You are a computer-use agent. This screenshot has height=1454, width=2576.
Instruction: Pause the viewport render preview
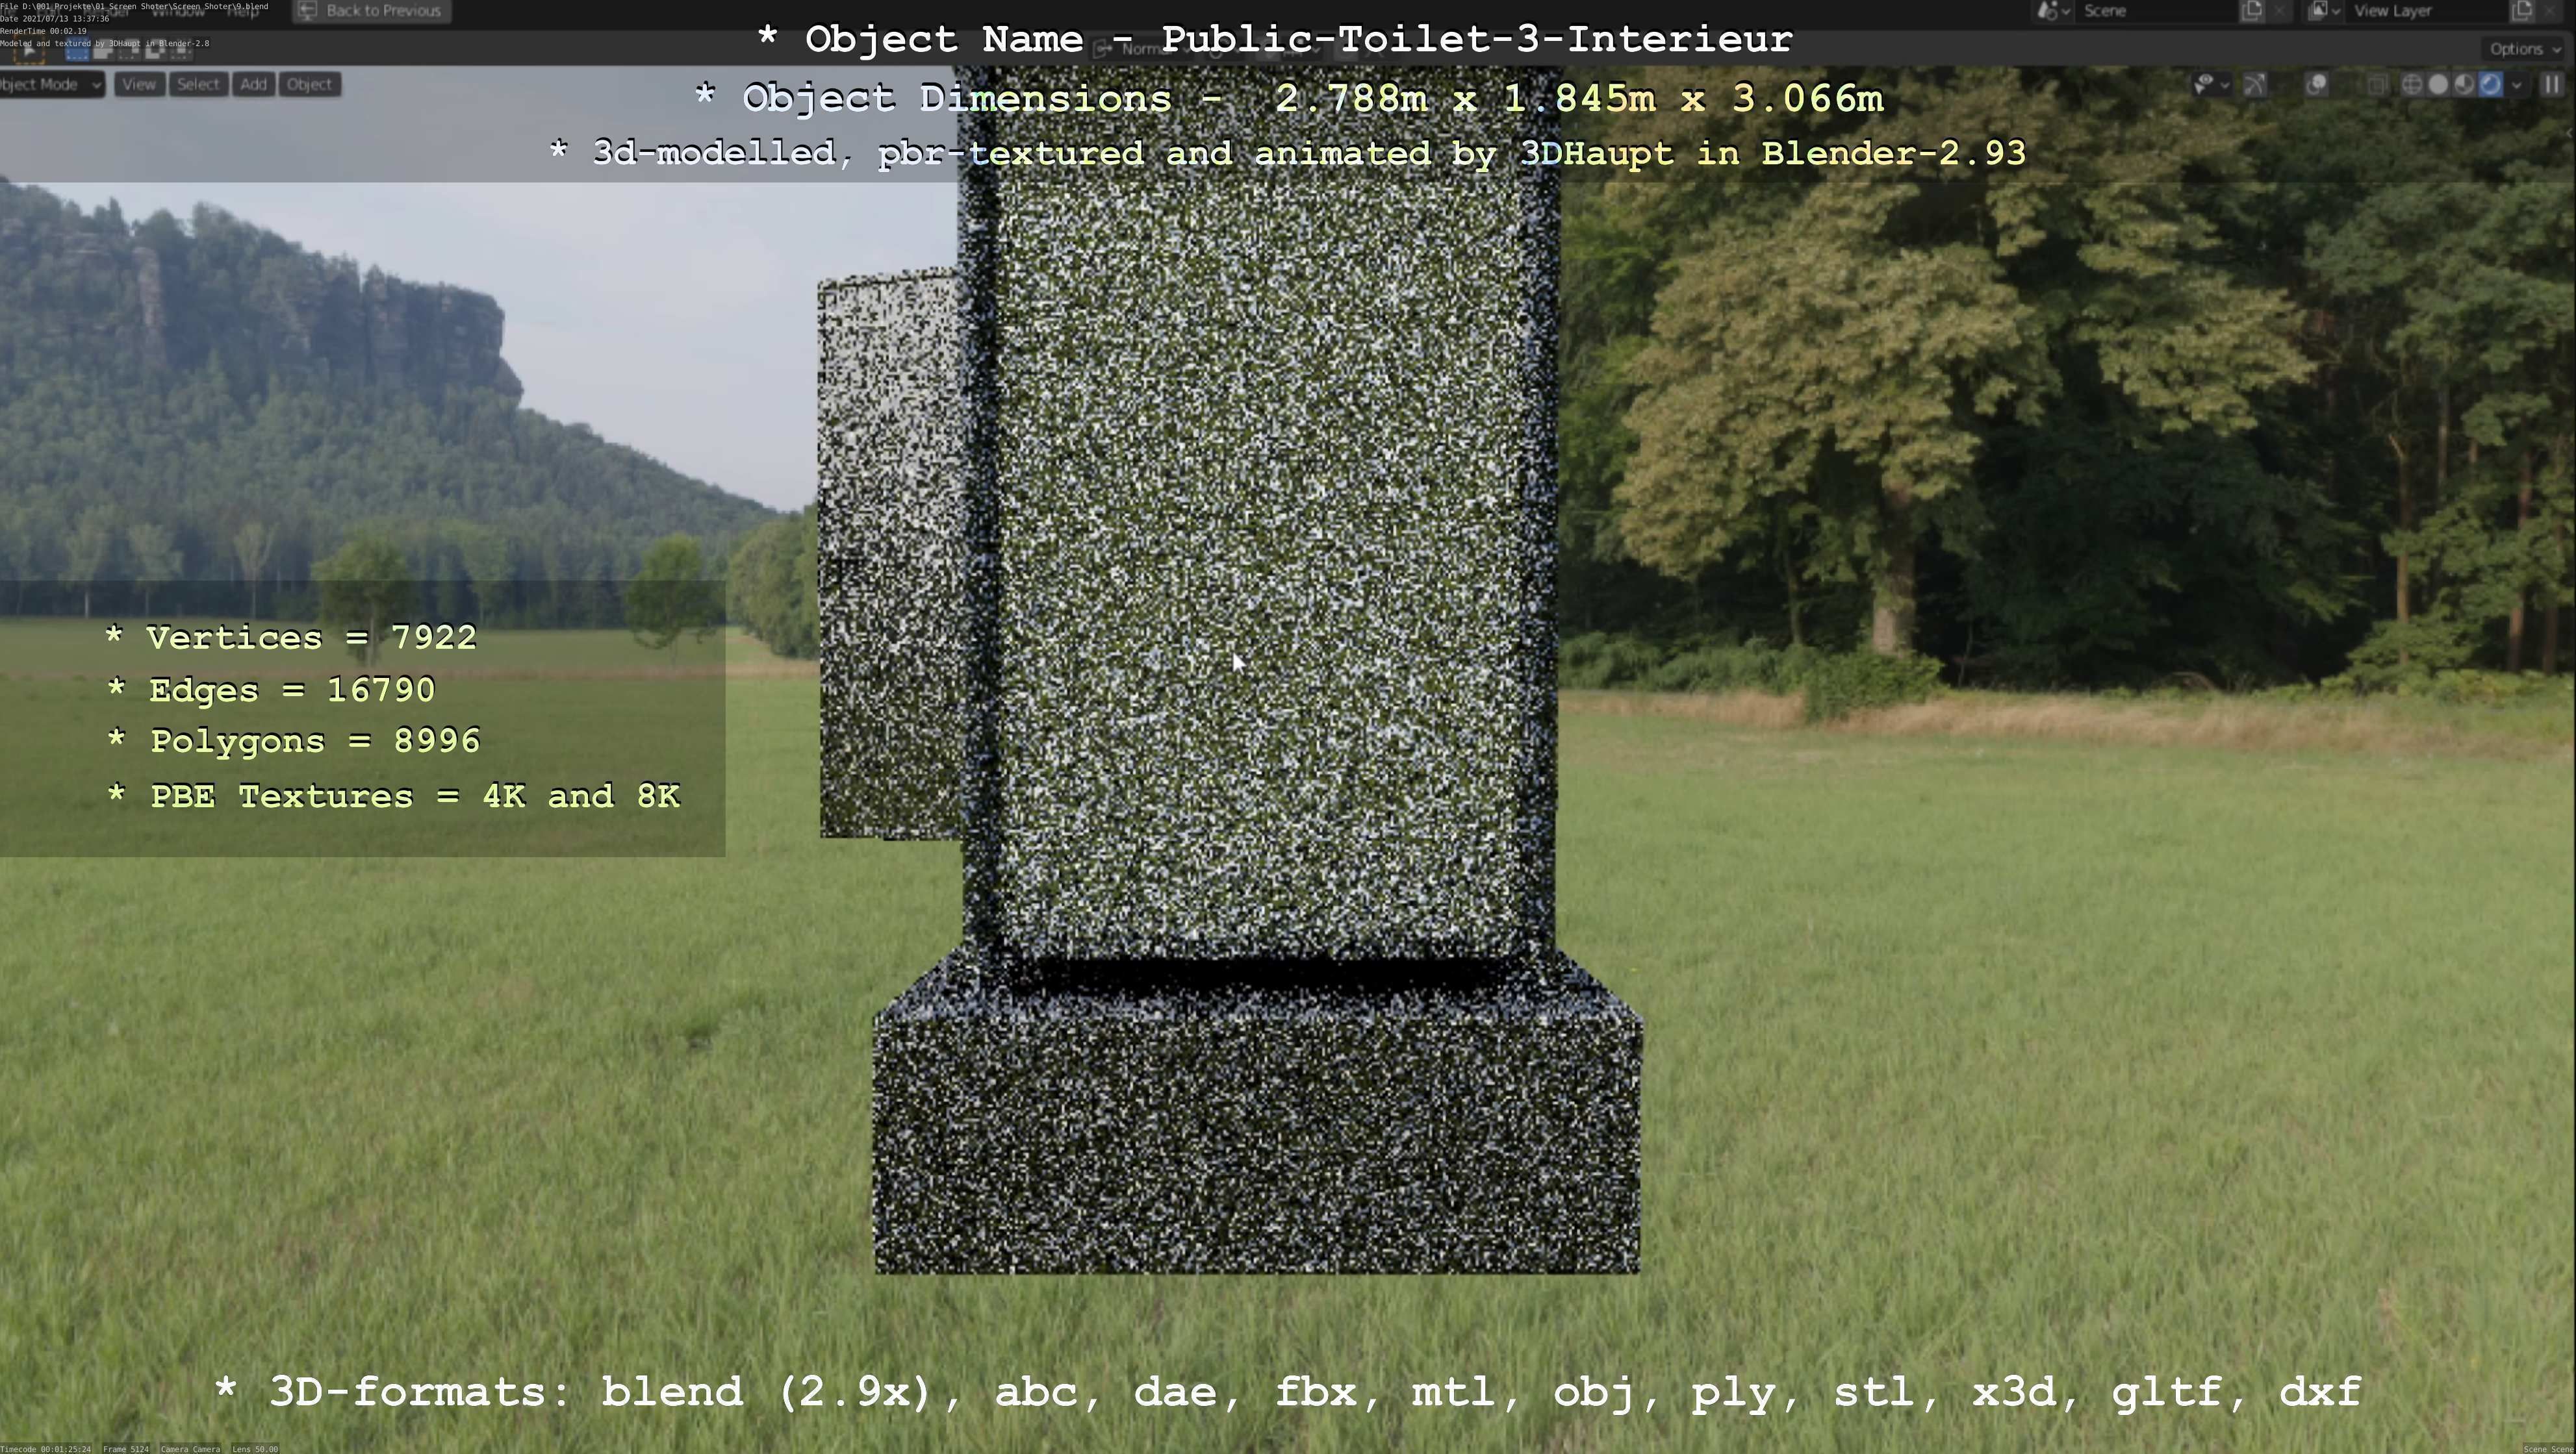pos(2552,85)
